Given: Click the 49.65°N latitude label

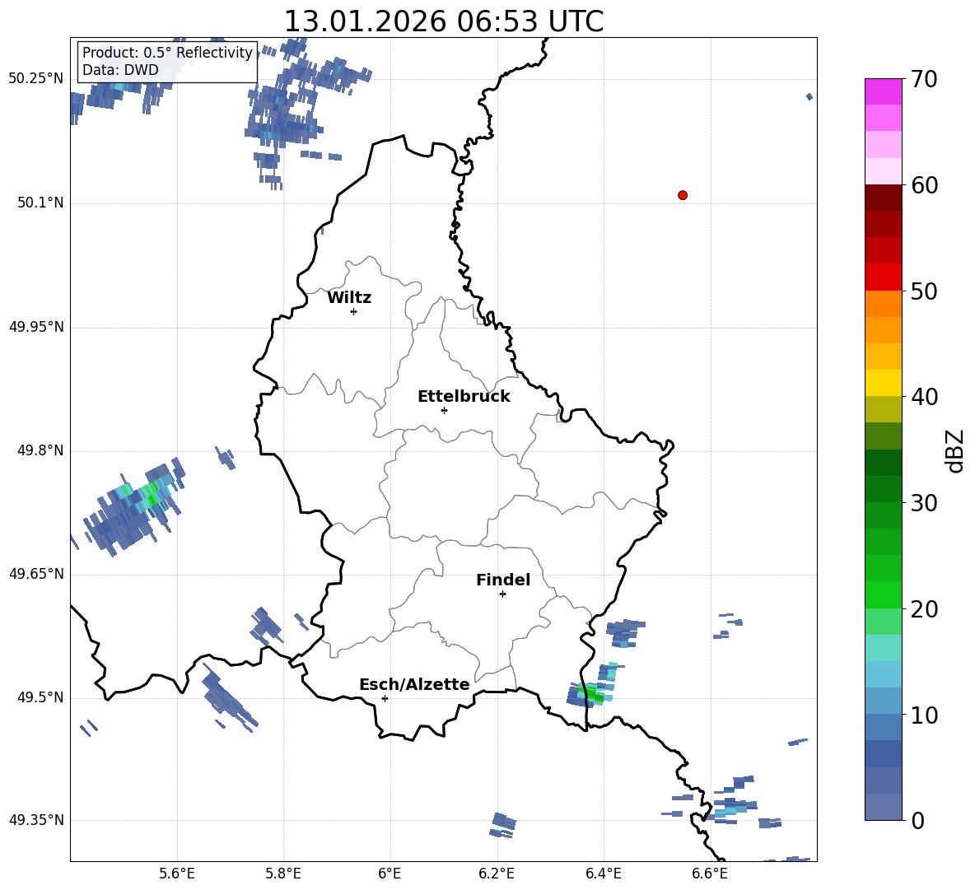Looking at the screenshot, I should (x=35, y=574).
